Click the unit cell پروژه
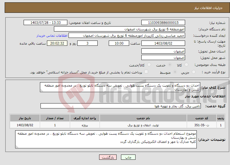The width and height of the screenshot is (230, 165). click(85, 125)
